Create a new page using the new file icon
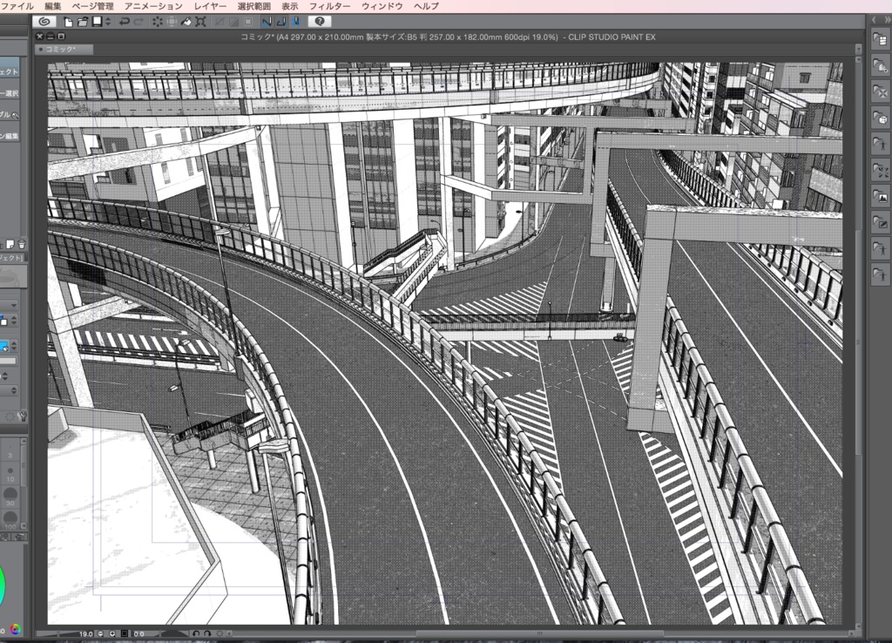This screenshot has width=892, height=643. click(66, 21)
